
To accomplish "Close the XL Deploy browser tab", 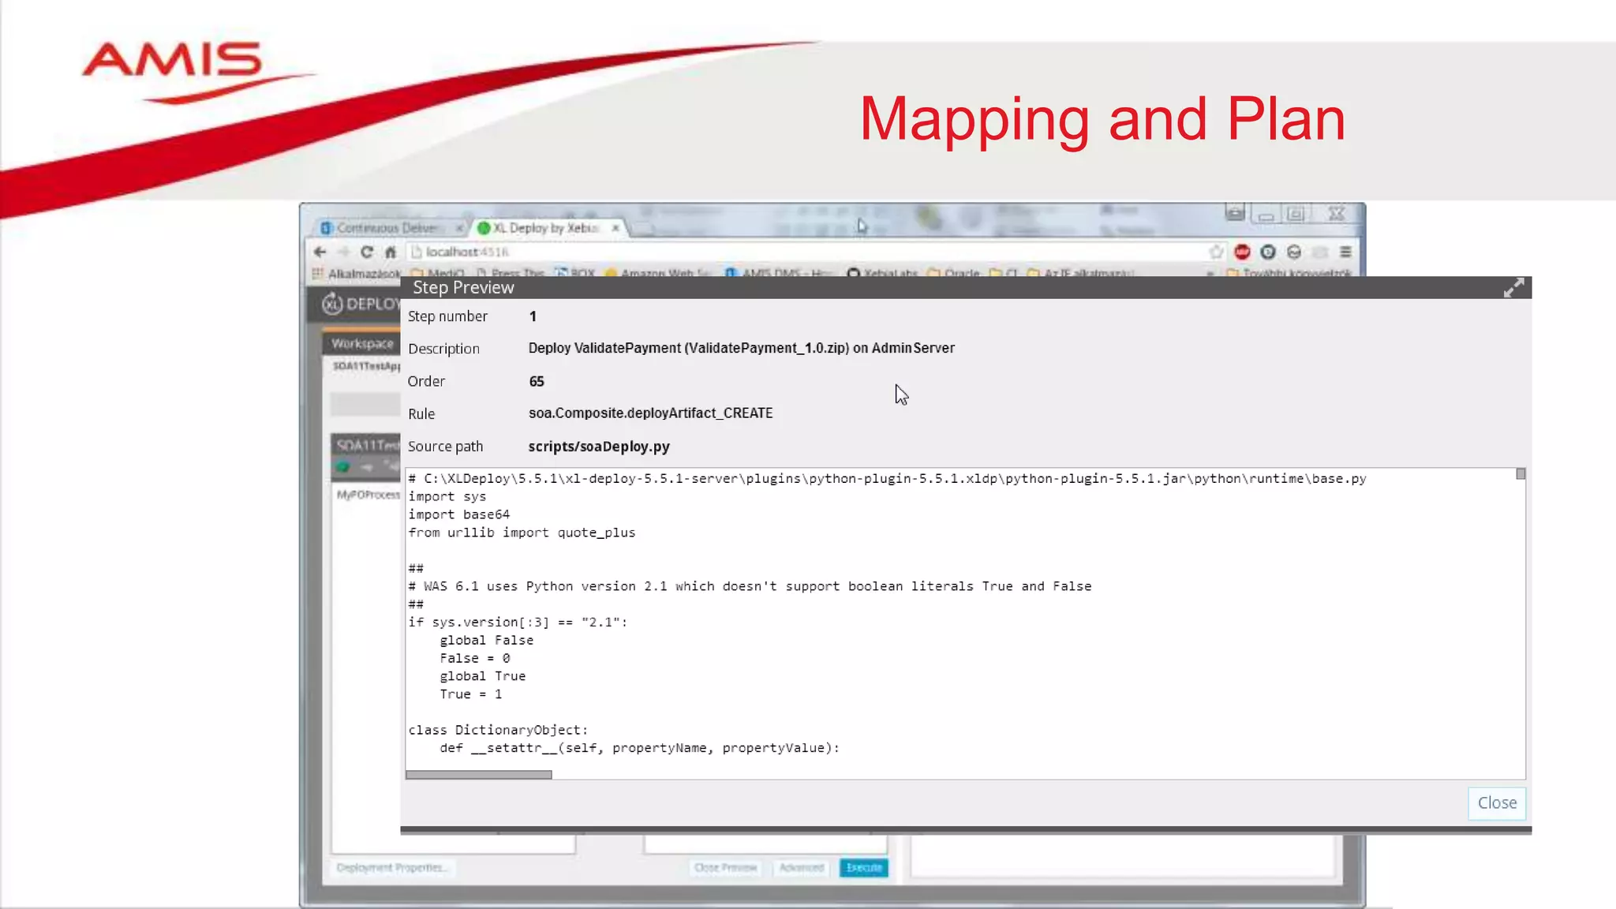I will (x=615, y=228).
